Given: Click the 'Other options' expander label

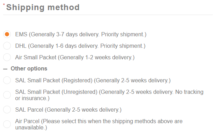Looking at the screenshot, I should pos(29,68).
